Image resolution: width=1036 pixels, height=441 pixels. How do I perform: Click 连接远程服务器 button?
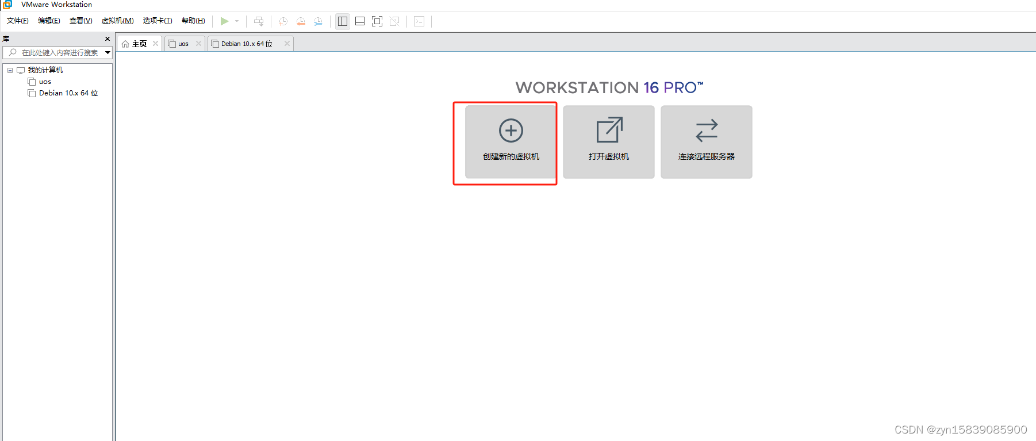click(x=707, y=142)
